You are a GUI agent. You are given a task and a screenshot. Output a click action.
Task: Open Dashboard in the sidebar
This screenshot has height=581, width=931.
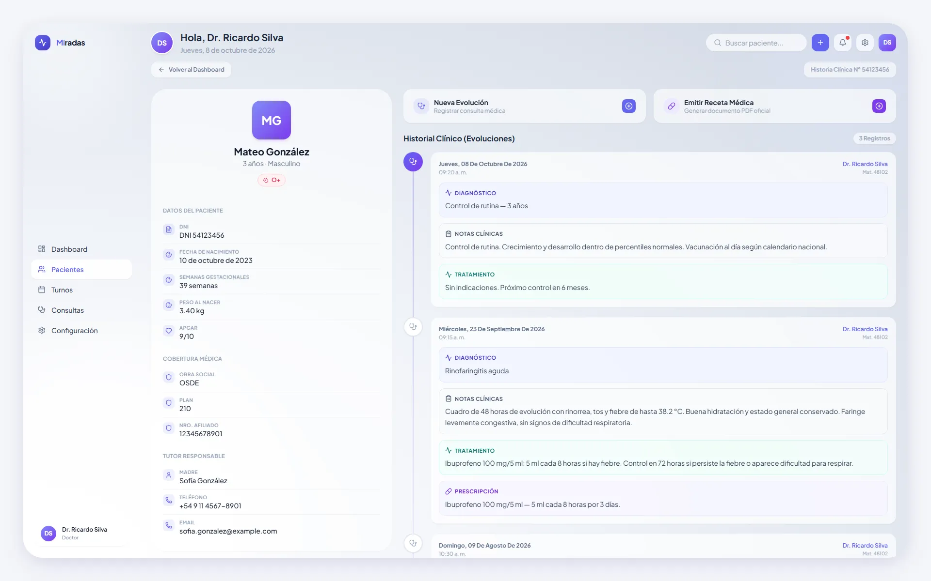point(81,249)
